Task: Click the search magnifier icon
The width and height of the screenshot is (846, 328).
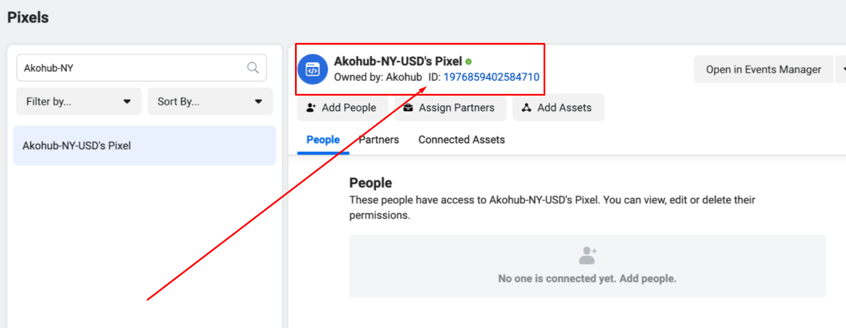Action: pyautogui.click(x=253, y=68)
